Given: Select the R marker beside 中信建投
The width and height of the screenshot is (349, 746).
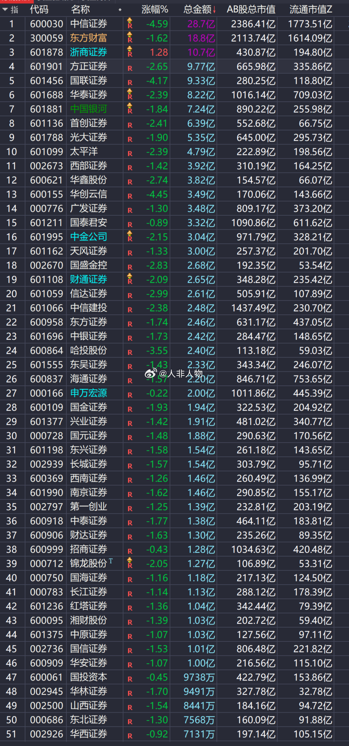Looking at the screenshot, I should 130,310.
